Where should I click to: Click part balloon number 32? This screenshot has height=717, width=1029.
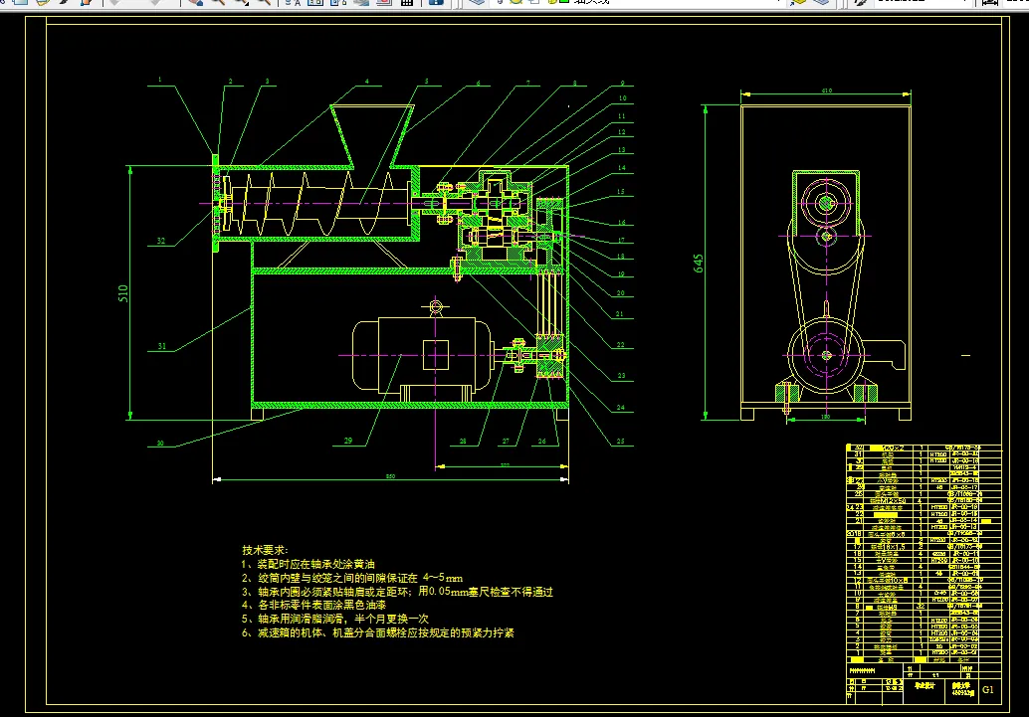(x=161, y=241)
